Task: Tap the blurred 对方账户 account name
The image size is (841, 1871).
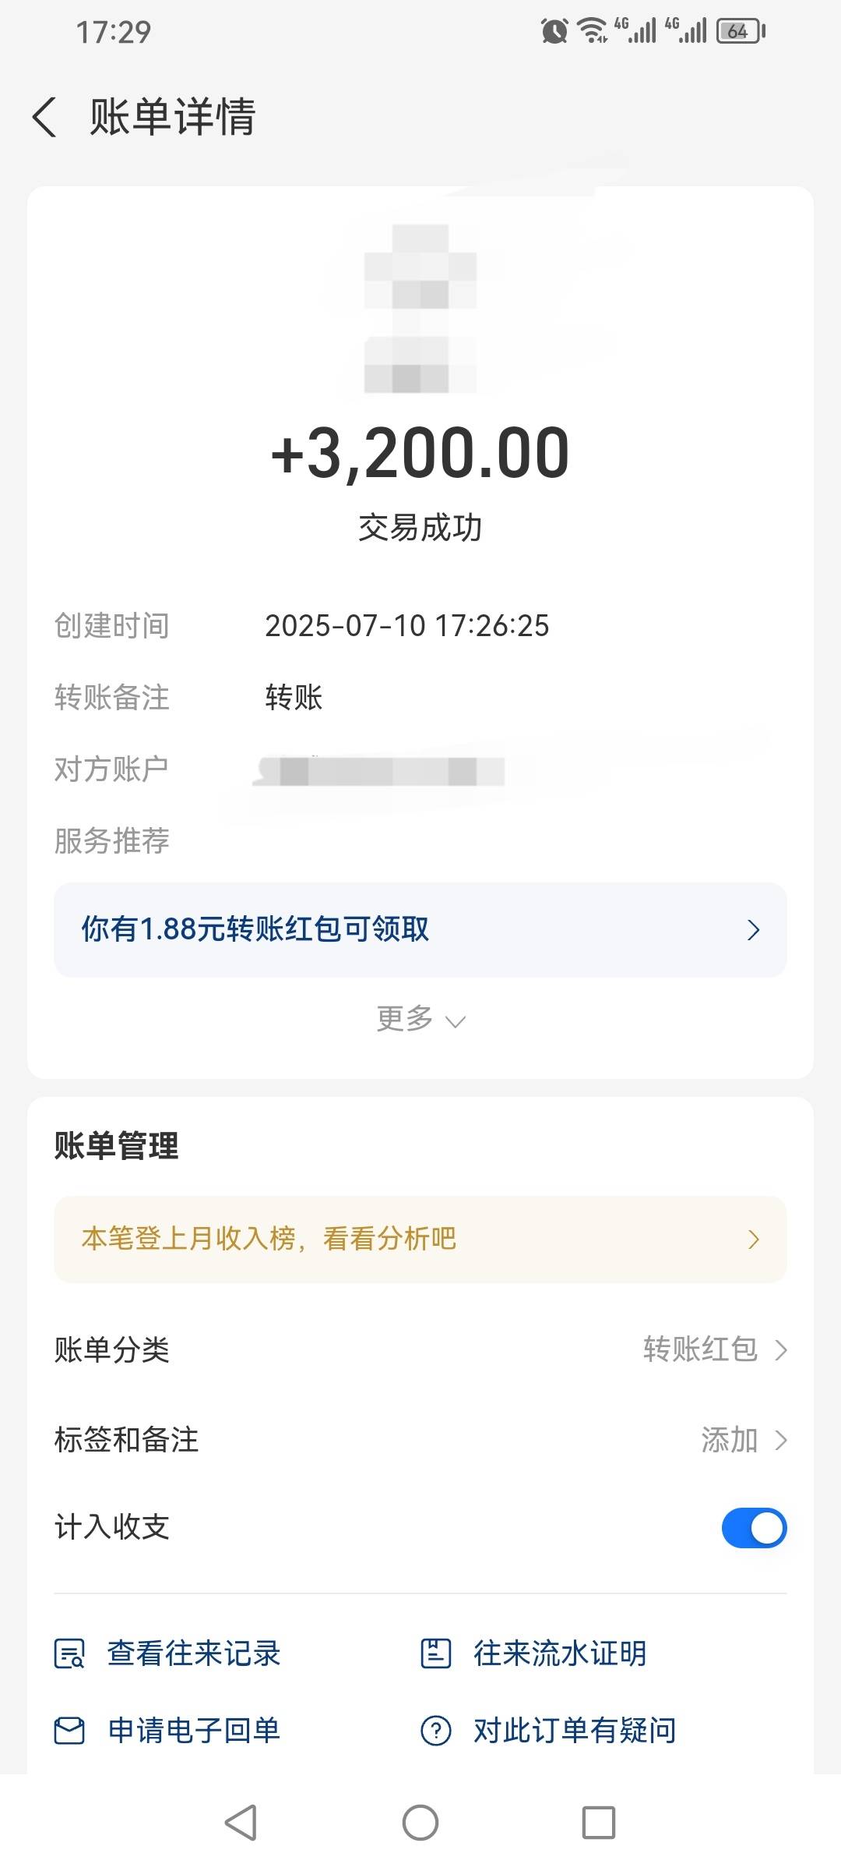Action: (x=380, y=770)
